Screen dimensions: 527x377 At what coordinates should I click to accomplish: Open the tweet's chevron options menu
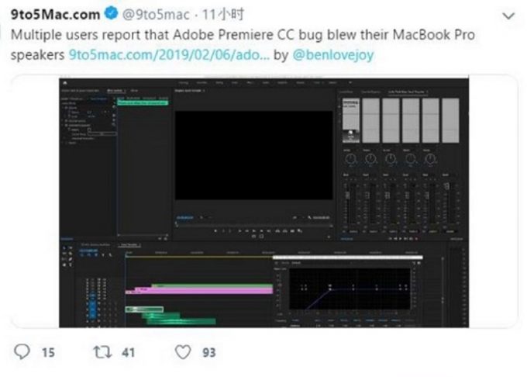508,16
